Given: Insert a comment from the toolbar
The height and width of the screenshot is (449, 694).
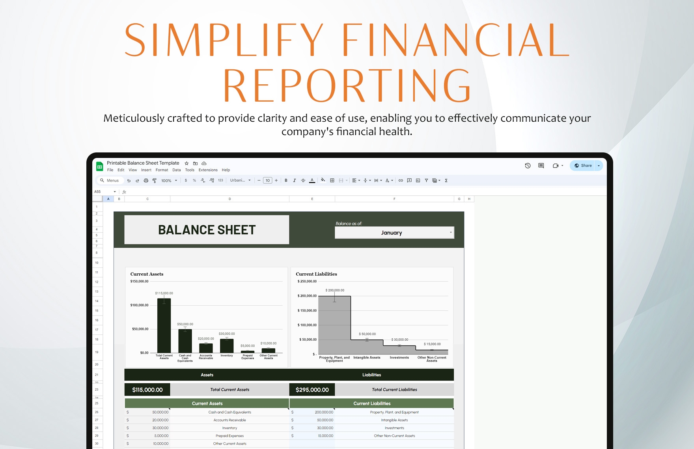Looking at the screenshot, I should pos(409,180).
